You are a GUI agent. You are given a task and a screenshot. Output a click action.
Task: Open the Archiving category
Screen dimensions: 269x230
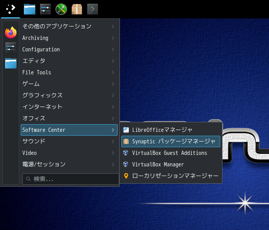click(69, 38)
